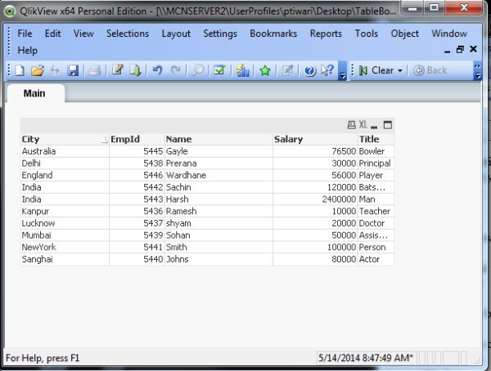The width and height of the screenshot is (491, 371).
Task: Select Australia in the City column
Action: pyautogui.click(x=65, y=151)
